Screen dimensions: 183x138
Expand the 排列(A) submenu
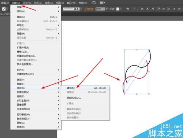(x=36, y=11)
